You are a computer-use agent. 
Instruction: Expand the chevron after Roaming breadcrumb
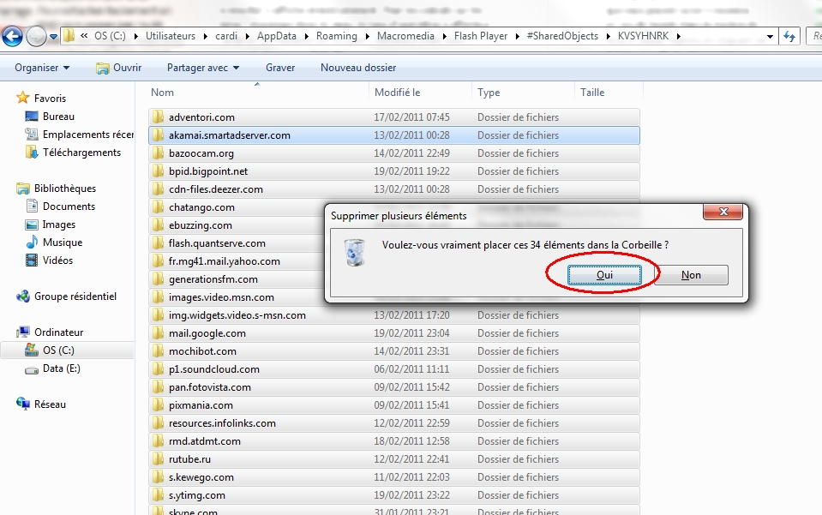[x=367, y=36]
